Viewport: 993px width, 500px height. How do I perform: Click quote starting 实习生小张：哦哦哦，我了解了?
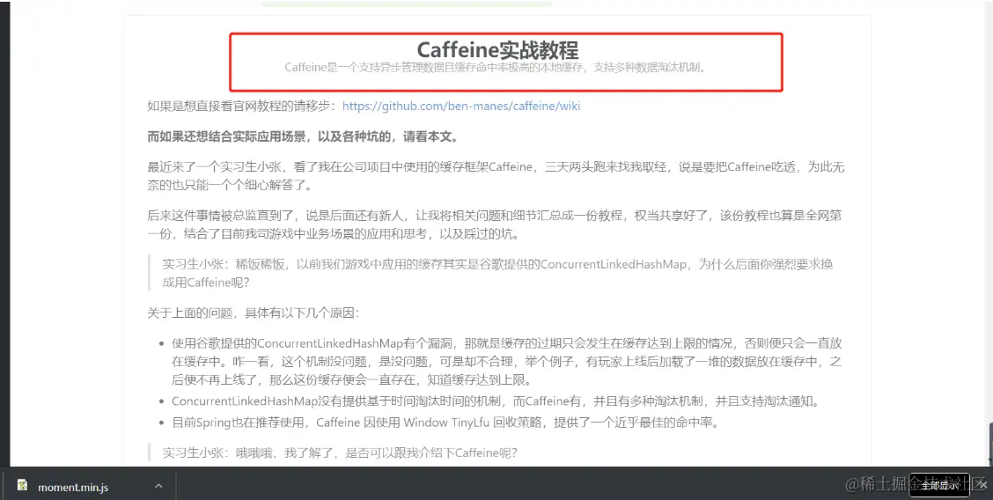340,452
